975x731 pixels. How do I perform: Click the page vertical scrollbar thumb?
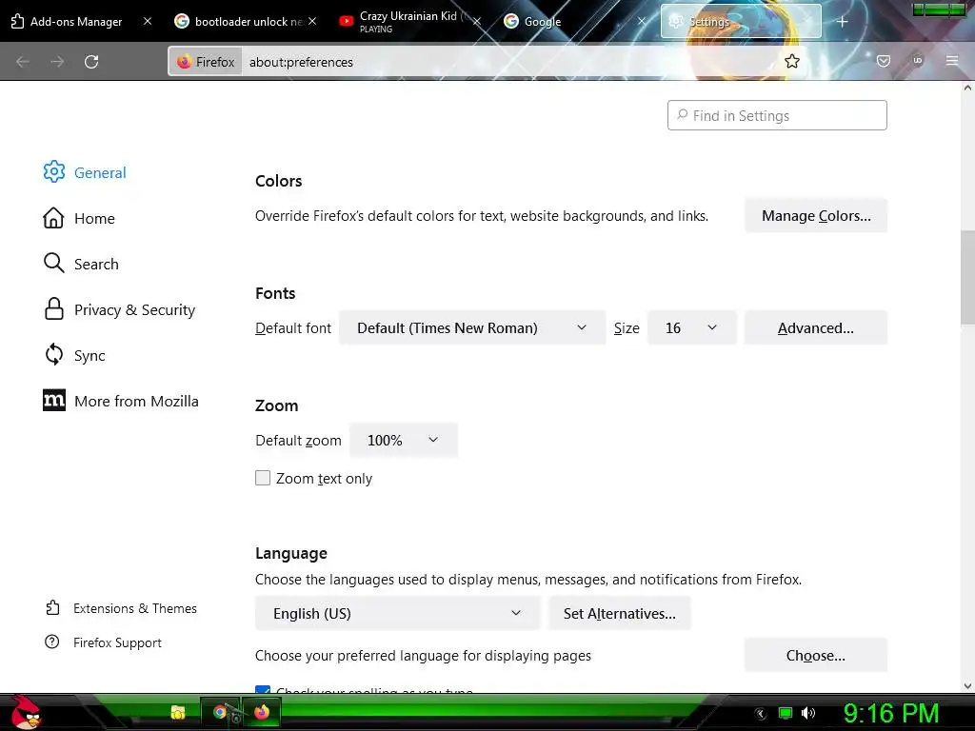pos(967,277)
